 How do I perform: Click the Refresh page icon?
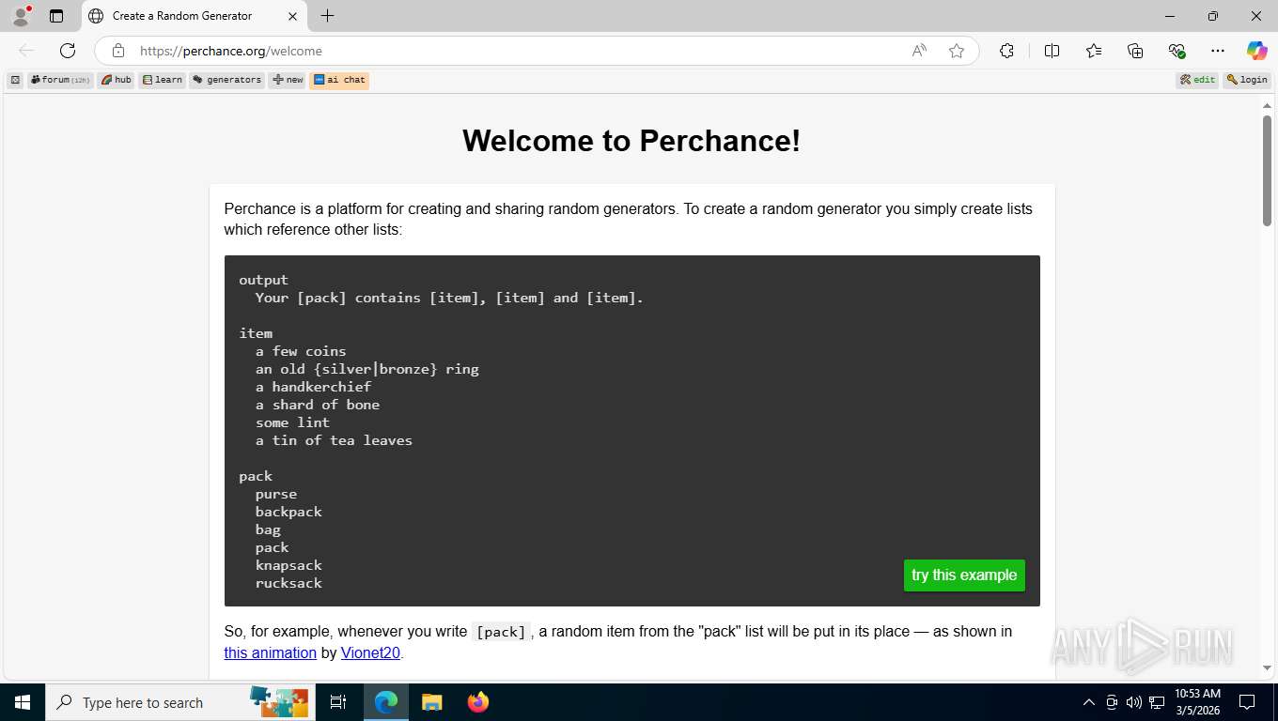(68, 51)
